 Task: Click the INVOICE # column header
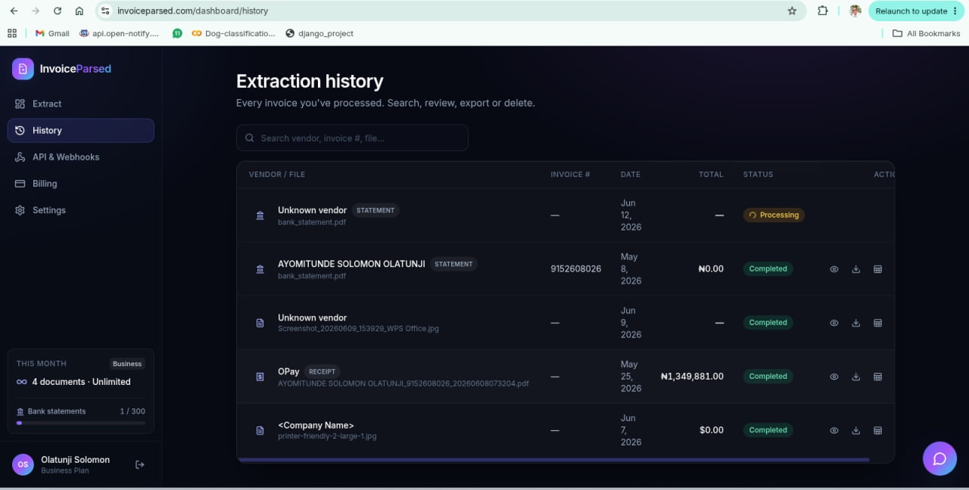pyautogui.click(x=570, y=174)
